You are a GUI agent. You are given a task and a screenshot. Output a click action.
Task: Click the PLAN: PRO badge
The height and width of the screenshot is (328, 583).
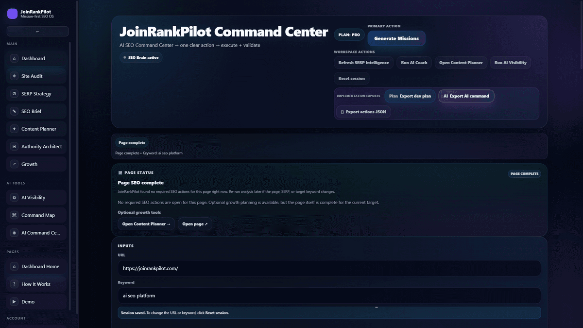(349, 35)
